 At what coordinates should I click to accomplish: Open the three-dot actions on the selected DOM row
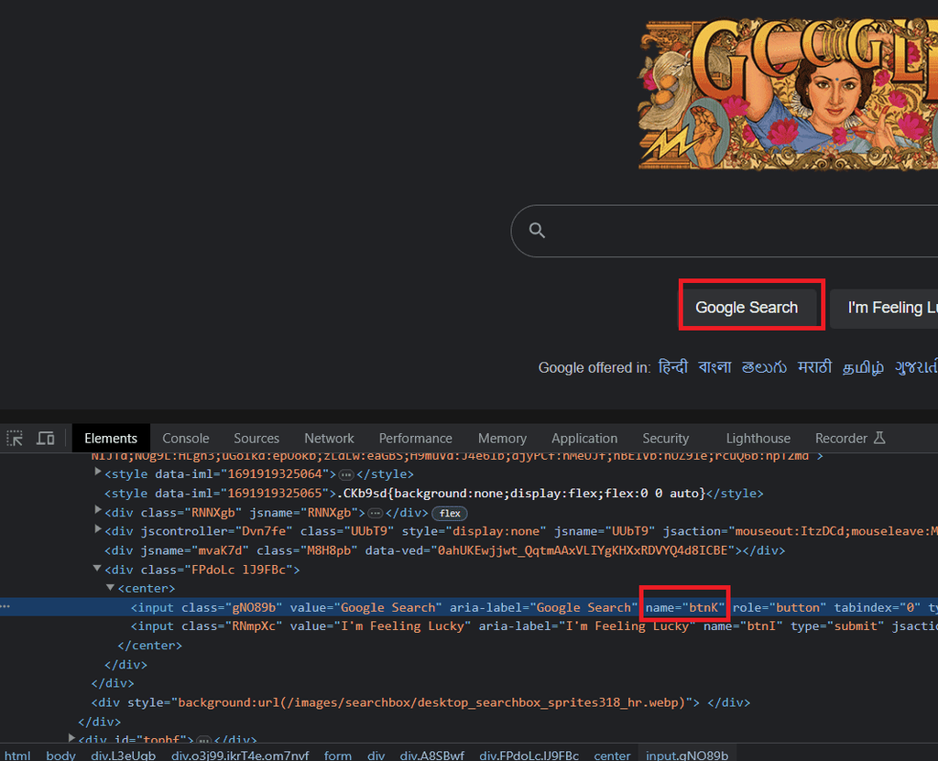pyautogui.click(x=5, y=606)
